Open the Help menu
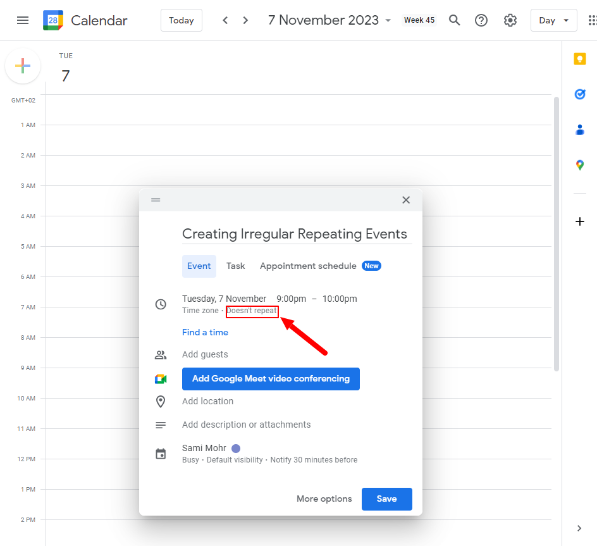 pos(481,20)
